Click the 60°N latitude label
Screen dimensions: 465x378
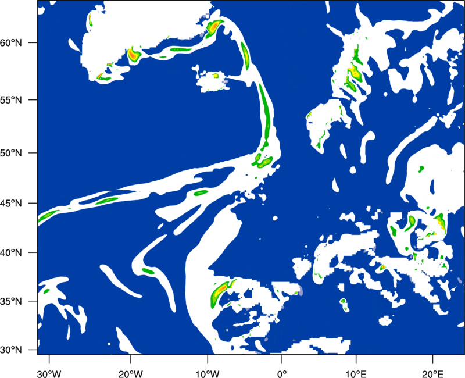[x=11, y=42]
